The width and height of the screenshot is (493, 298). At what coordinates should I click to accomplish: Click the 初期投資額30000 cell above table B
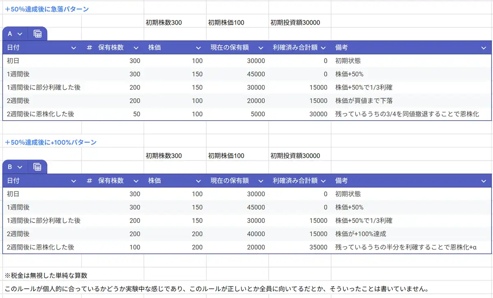point(295,156)
